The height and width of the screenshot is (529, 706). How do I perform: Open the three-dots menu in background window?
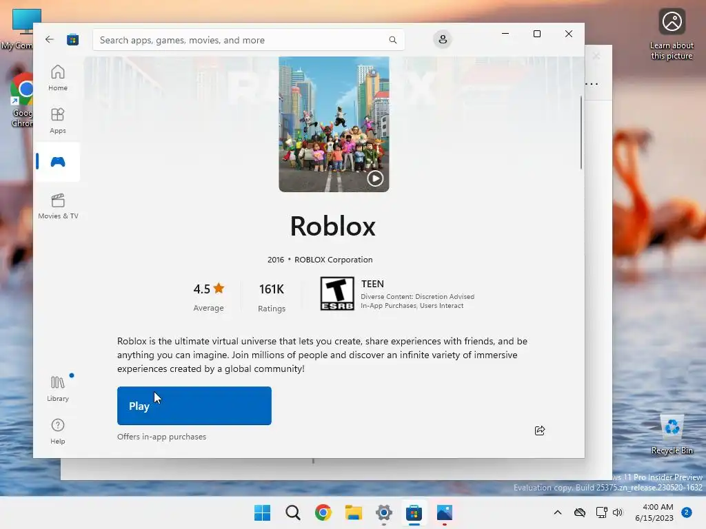point(591,83)
